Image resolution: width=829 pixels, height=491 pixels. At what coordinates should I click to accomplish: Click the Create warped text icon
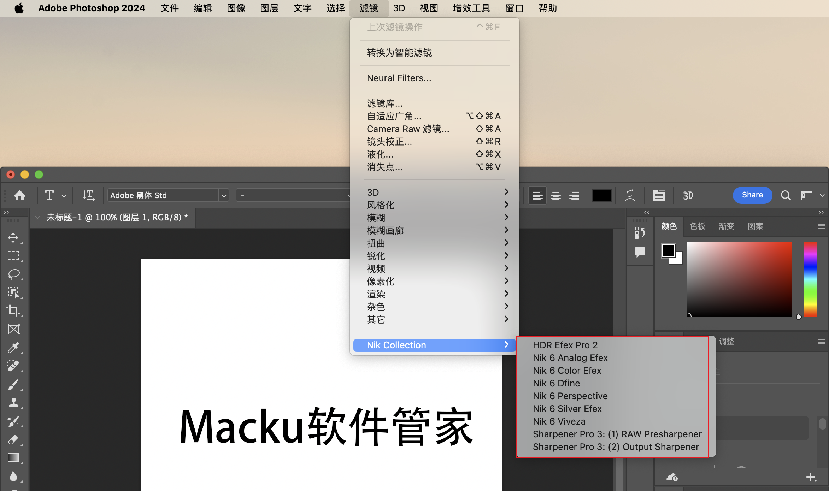click(x=630, y=195)
